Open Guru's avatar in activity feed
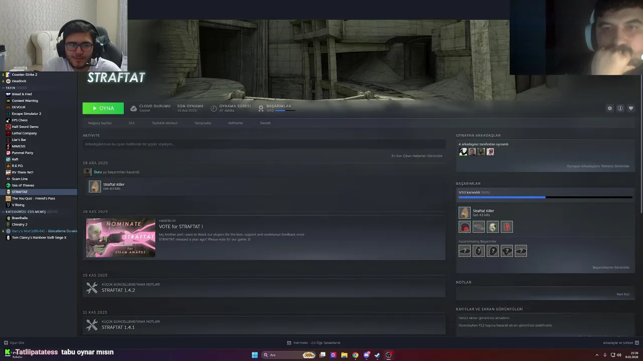The width and height of the screenshot is (643, 361). 87,172
